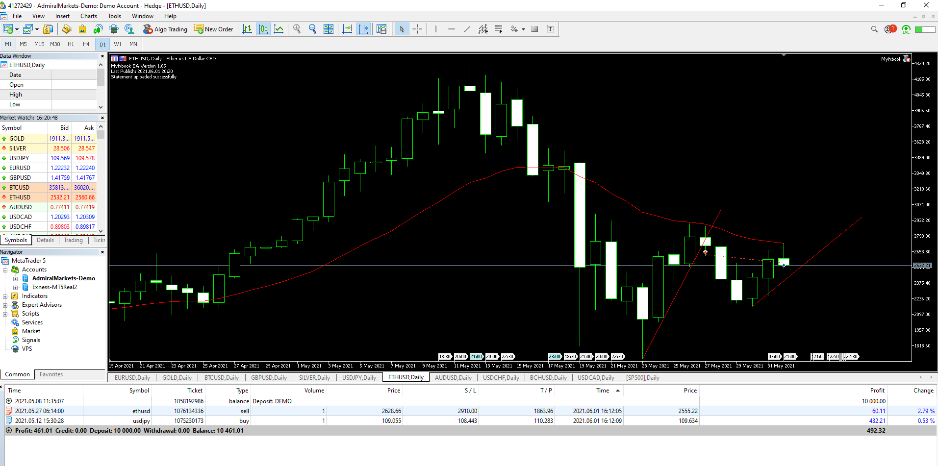Open the Profiles dropdown arrow

(37, 29)
